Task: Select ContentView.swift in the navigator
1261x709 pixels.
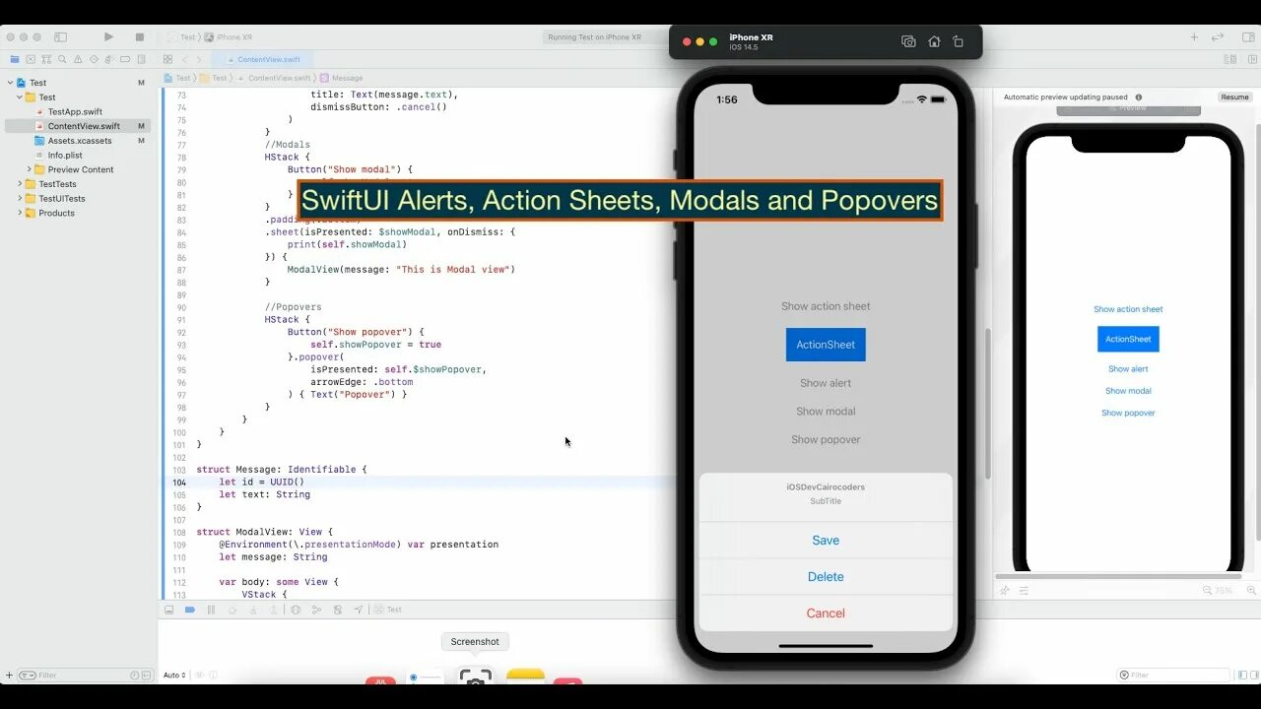Action: [x=78, y=126]
